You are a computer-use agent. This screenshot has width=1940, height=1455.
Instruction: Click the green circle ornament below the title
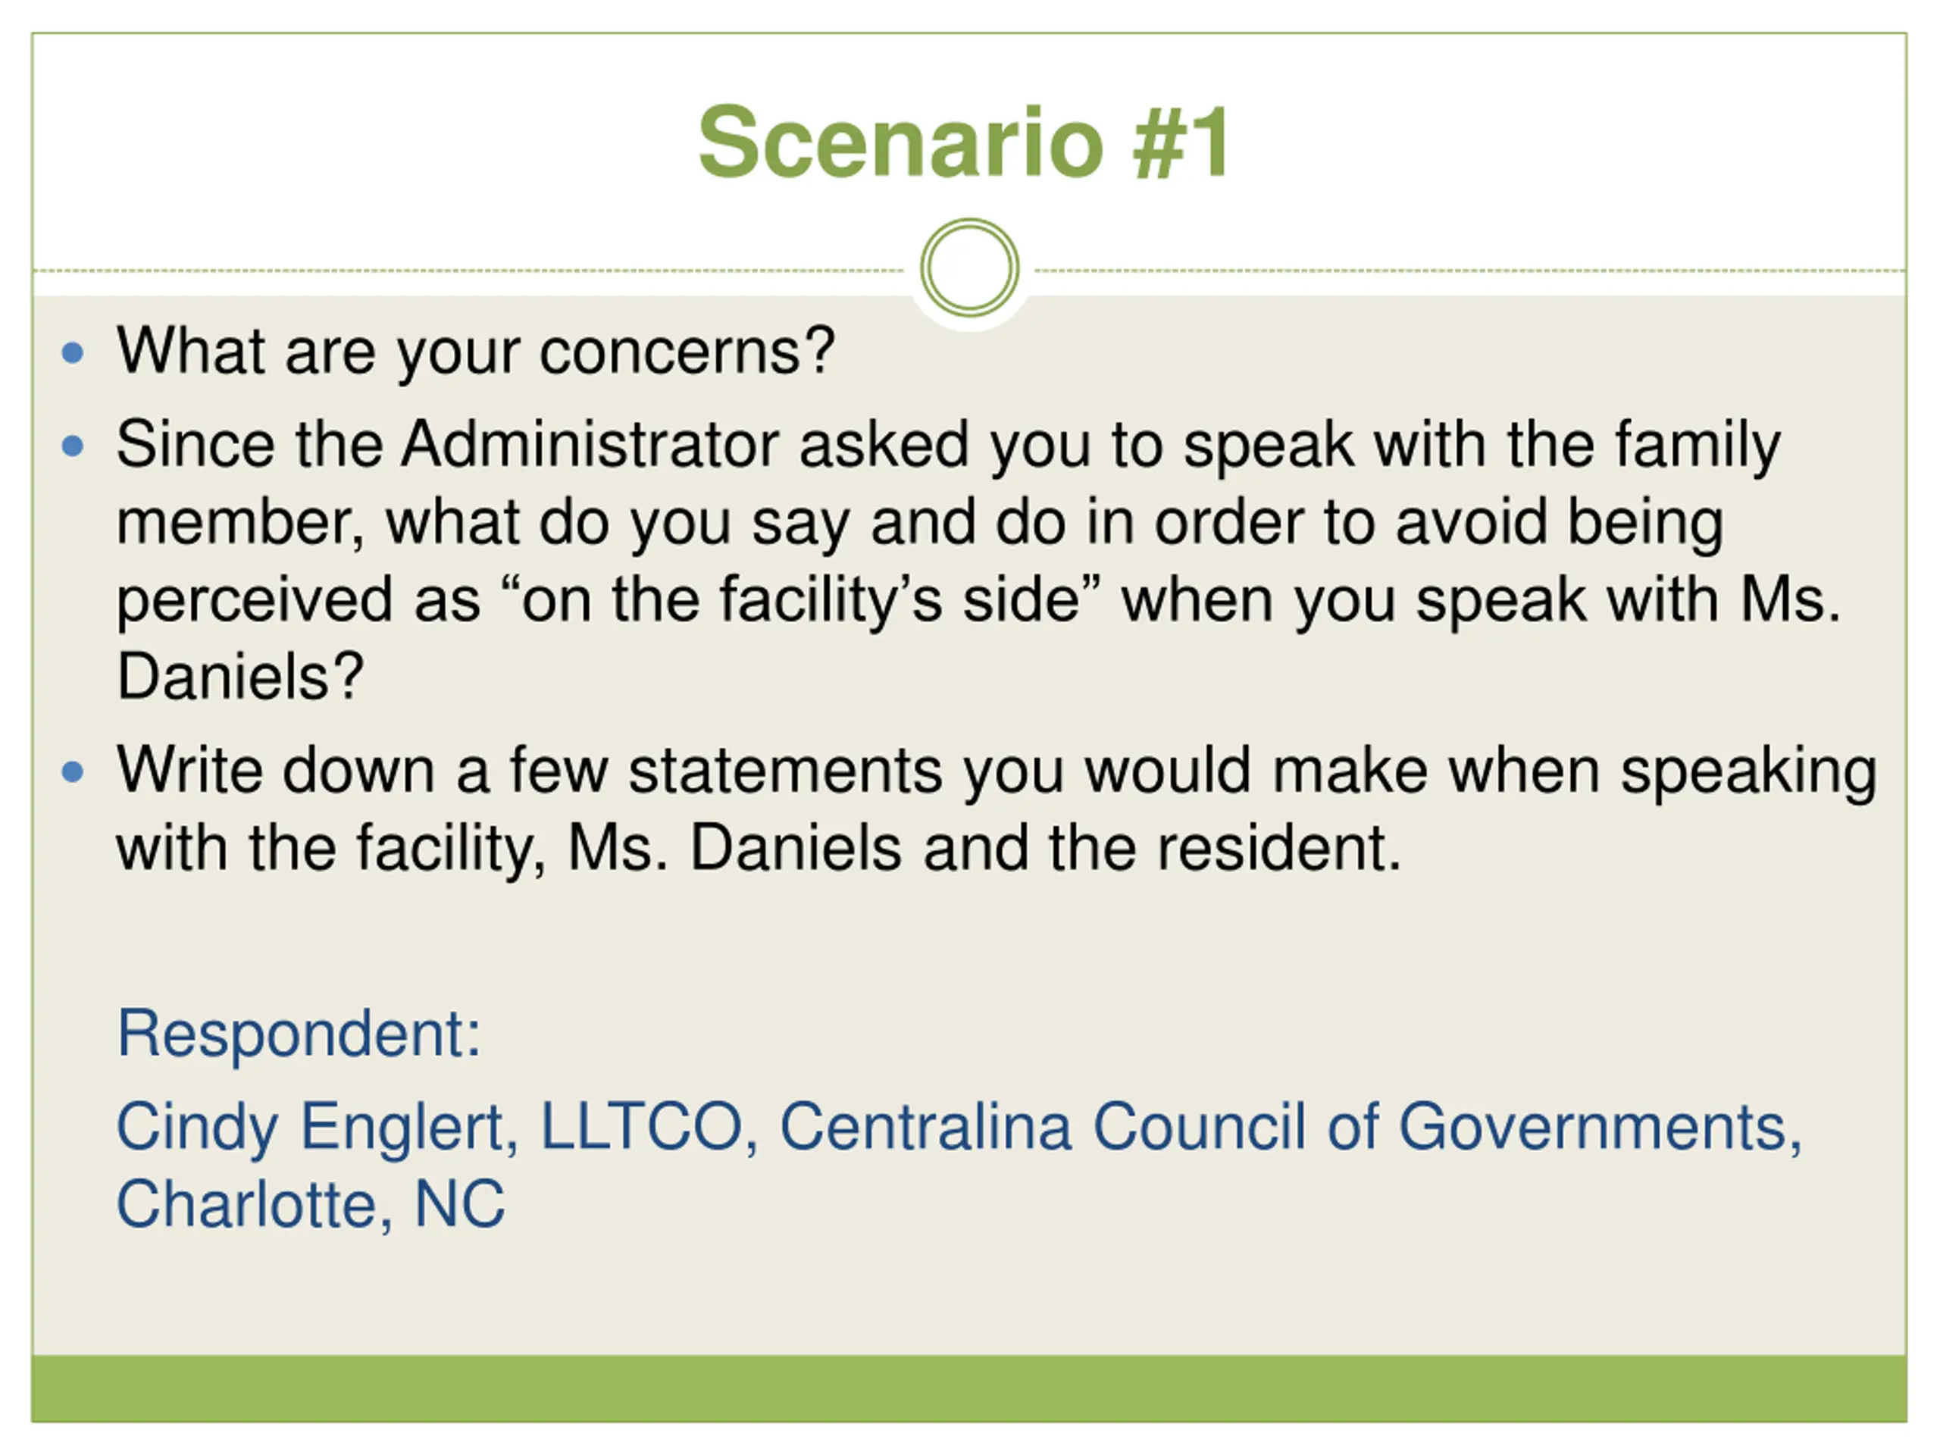pos(969,268)
